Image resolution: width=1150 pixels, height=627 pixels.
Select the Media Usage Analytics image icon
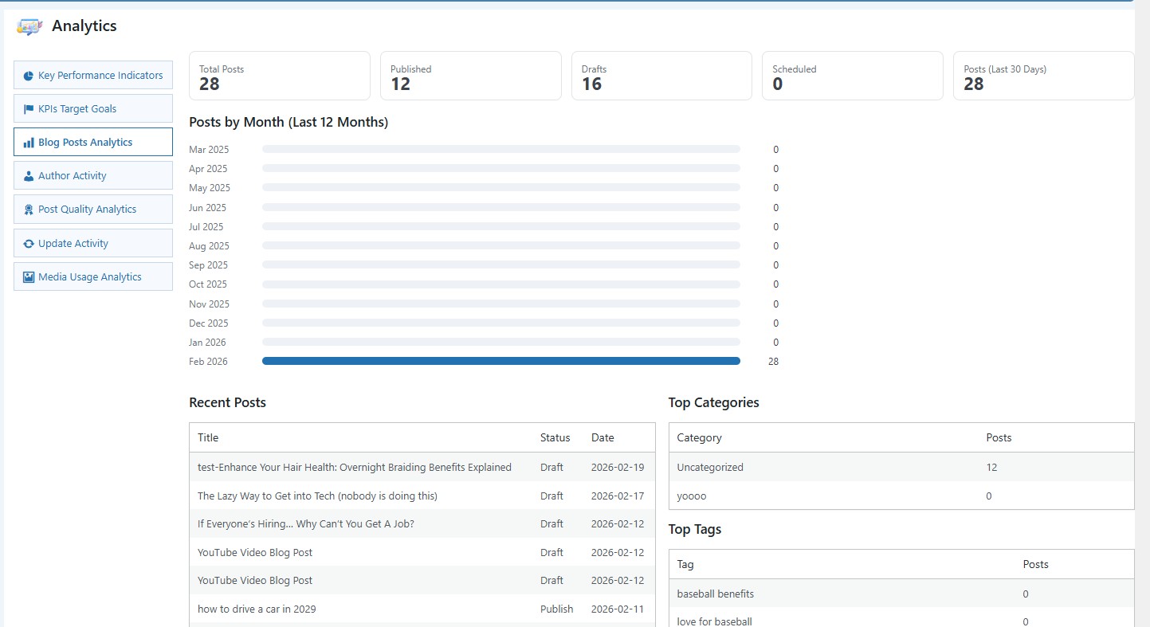(30, 276)
